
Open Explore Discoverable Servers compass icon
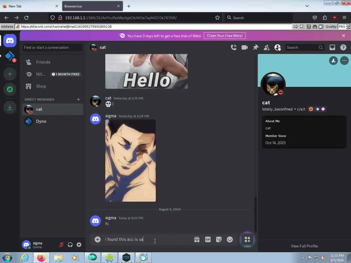tap(10, 89)
